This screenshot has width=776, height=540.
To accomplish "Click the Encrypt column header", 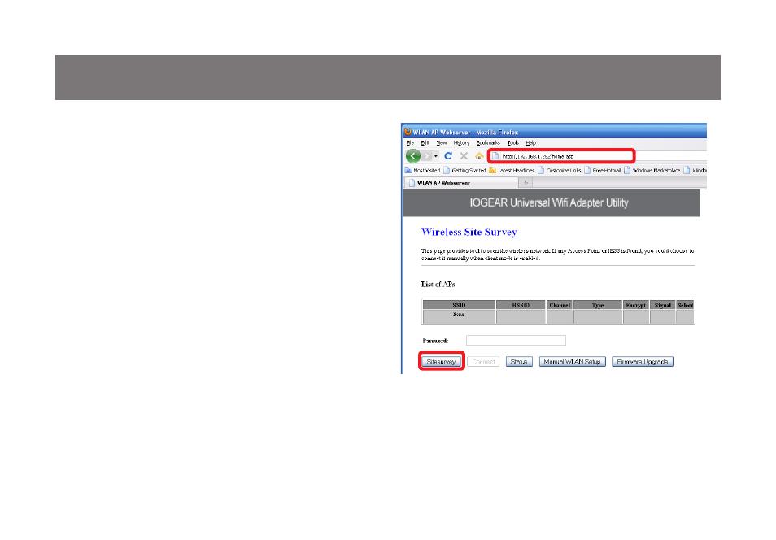I will (x=636, y=305).
